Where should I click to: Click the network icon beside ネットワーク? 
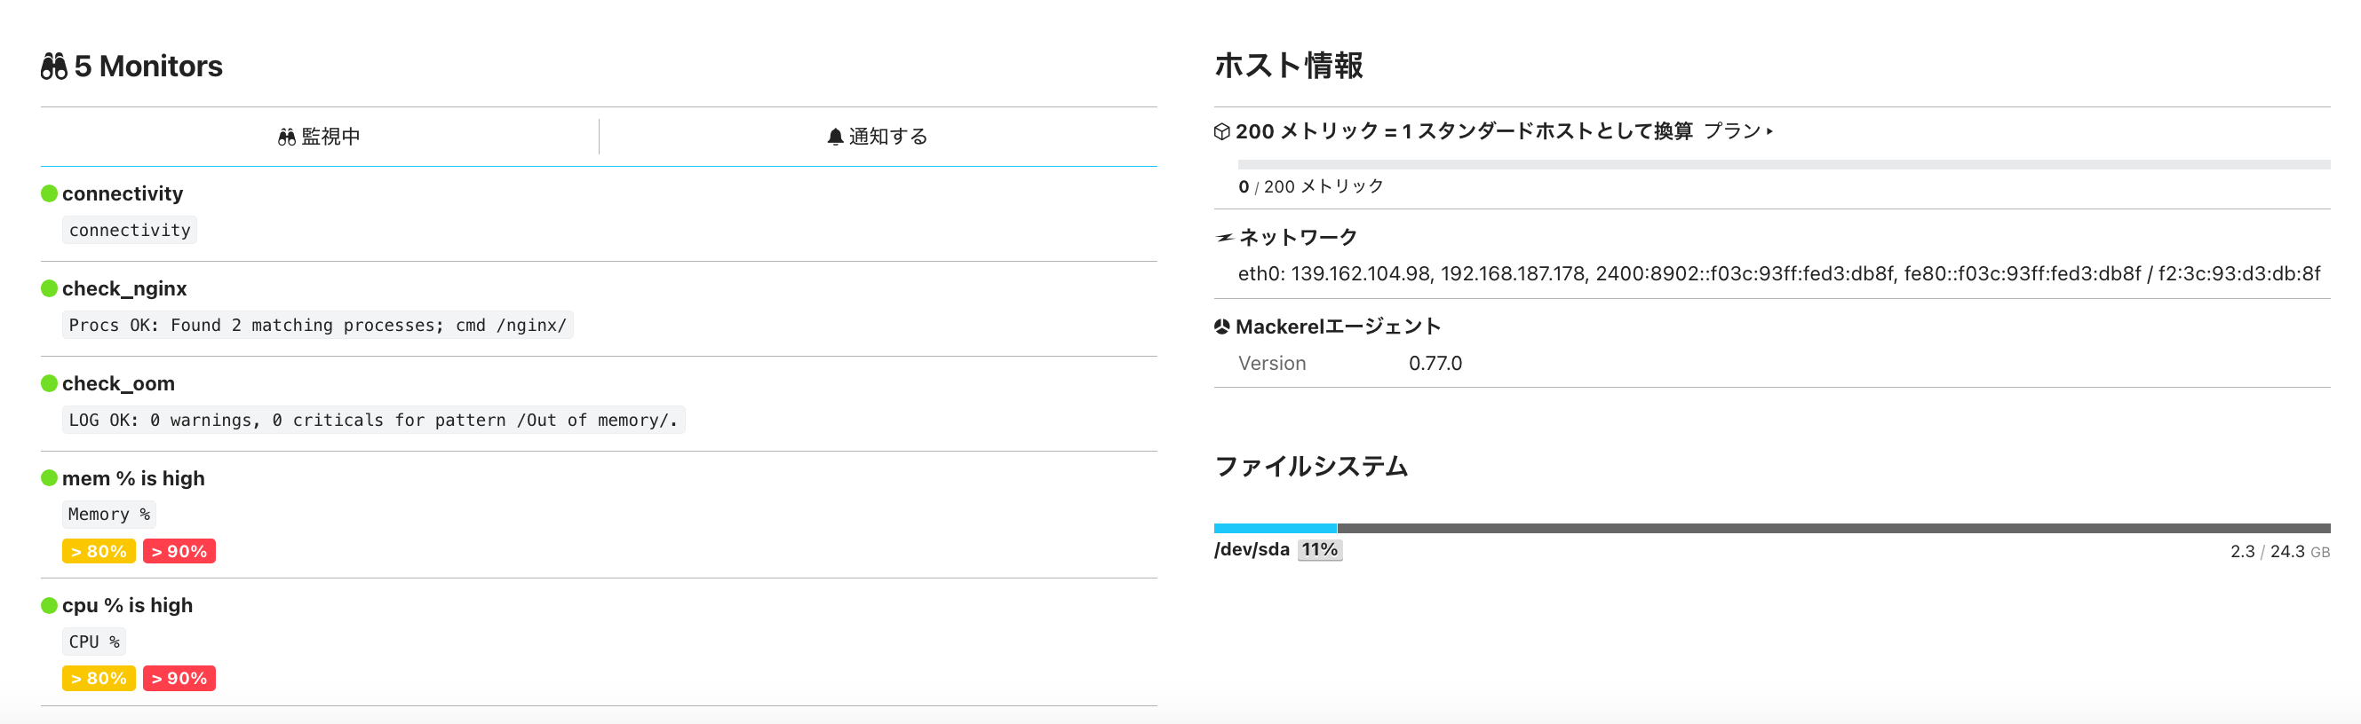pyautogui.click(x=1225, y=238)
